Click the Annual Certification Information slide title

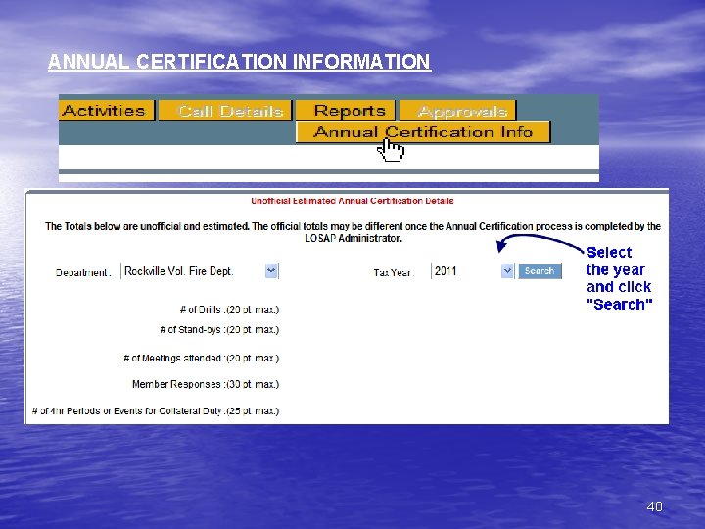(x=239, y=62)
